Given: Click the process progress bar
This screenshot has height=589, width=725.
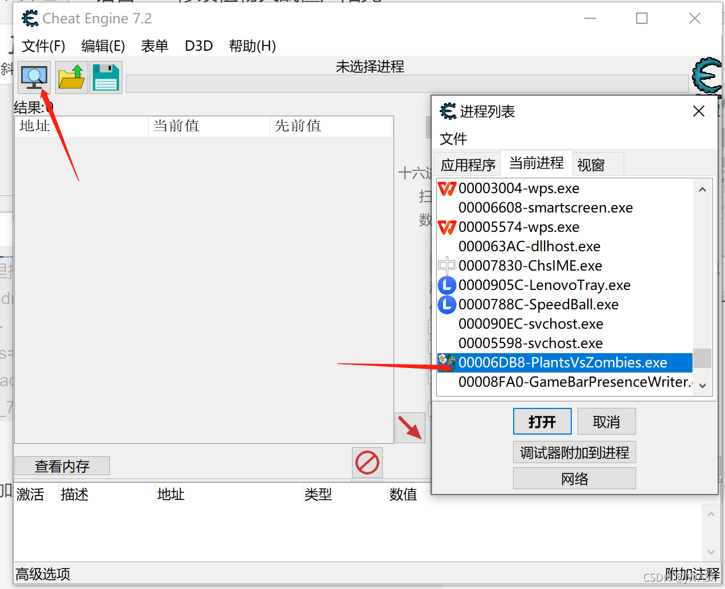Looking at the screenshot, I should pos(407,84).
